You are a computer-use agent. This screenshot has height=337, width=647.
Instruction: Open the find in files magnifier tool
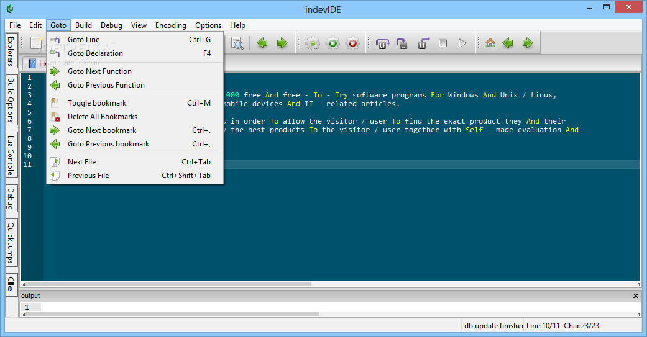237,43
